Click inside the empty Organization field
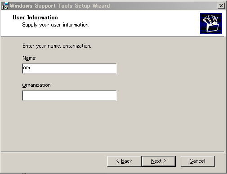This screenshot has height=174, width=227. click(69, 96)
